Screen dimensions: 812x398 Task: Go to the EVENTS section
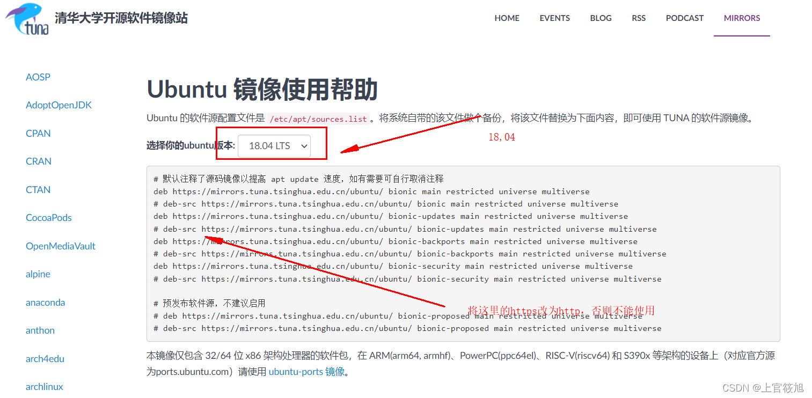coord(554,18)
